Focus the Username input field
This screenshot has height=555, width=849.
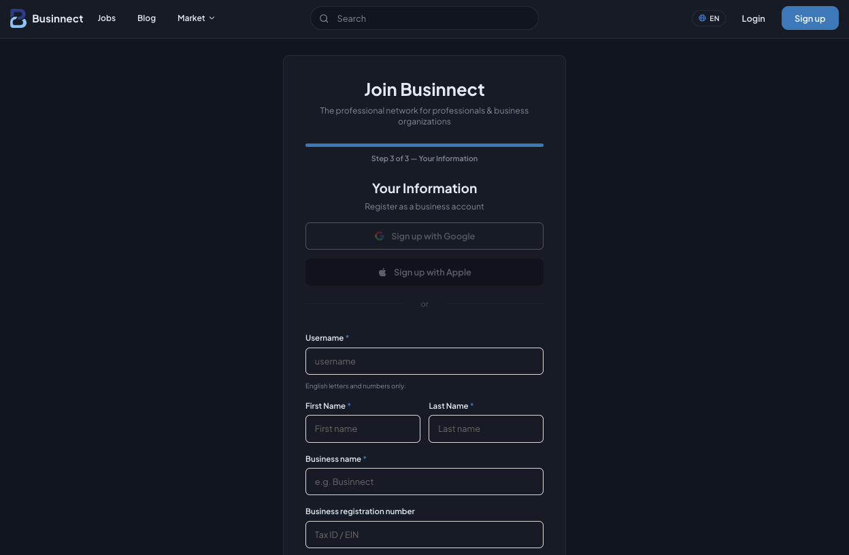click(x=424, y=361)
